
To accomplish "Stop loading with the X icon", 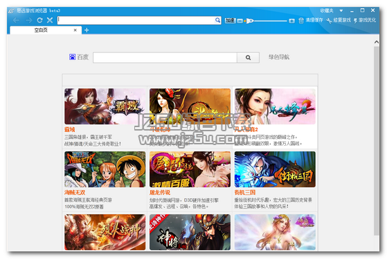I will pos(50,20).
